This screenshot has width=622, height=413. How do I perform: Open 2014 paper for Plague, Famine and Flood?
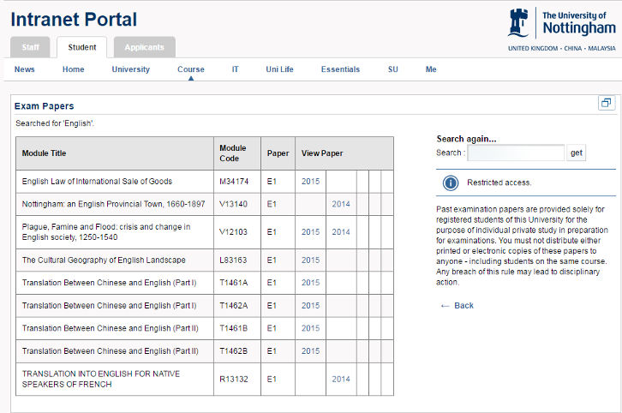click(340, 232)
